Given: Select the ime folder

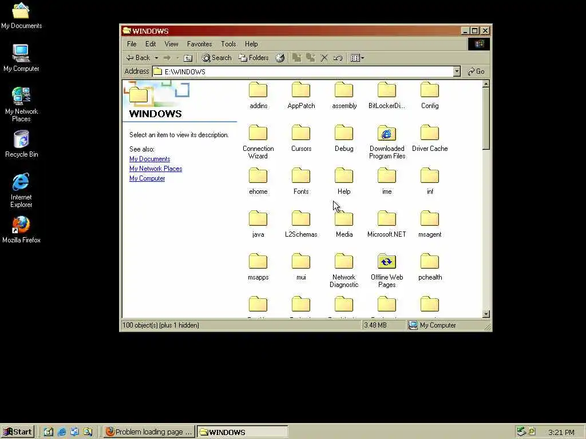Looking at the screenshot, I should 387,181.
